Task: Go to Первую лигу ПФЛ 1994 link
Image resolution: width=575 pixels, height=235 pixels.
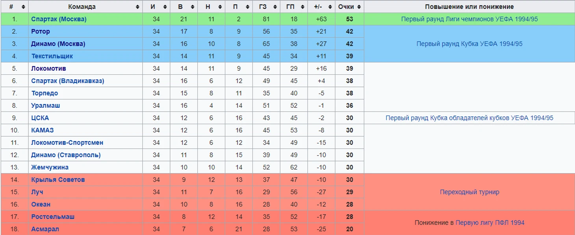Action: [x=490, y=222]
